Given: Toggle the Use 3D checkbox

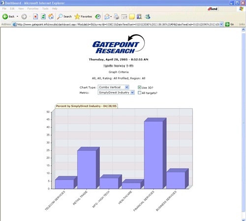Looking at the screenshot, I should (x=139, y=87).
